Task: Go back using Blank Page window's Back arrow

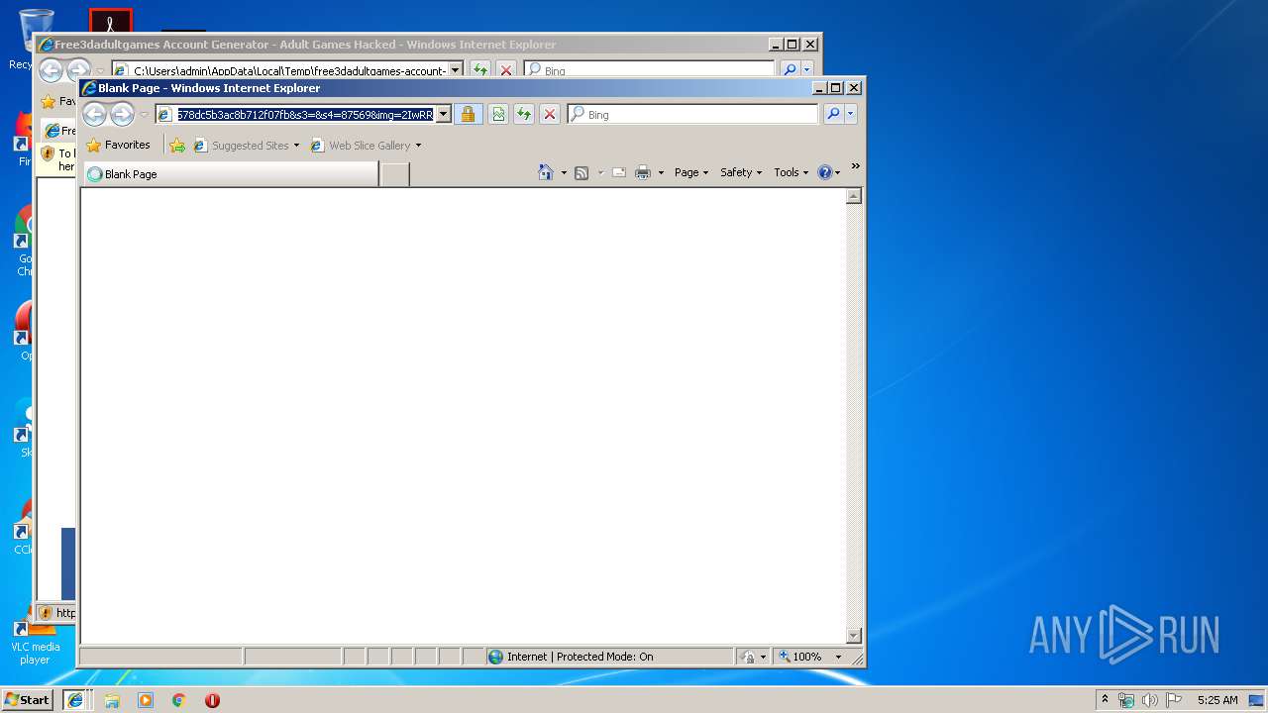Action: pyautogui.click(x=94, y=115)
